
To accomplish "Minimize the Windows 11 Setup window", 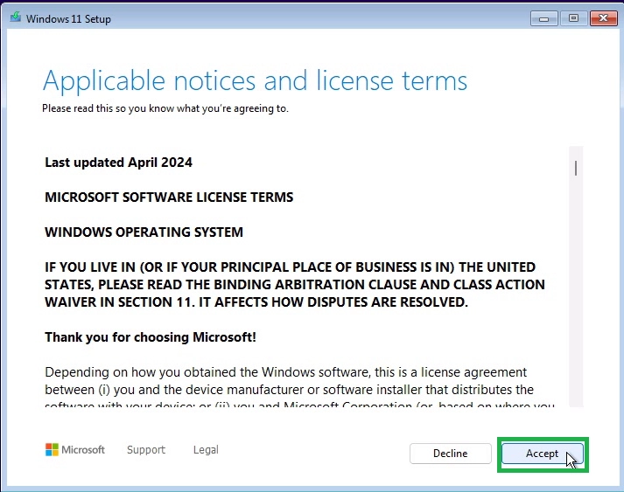I will pos(544,18).
